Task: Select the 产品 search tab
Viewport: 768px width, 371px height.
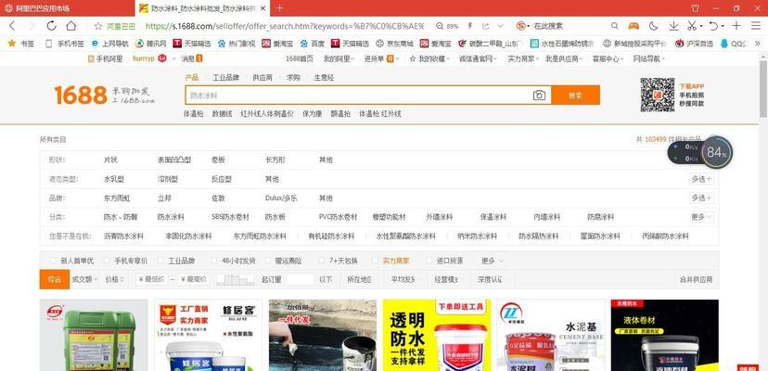Action: coord(192,77)
